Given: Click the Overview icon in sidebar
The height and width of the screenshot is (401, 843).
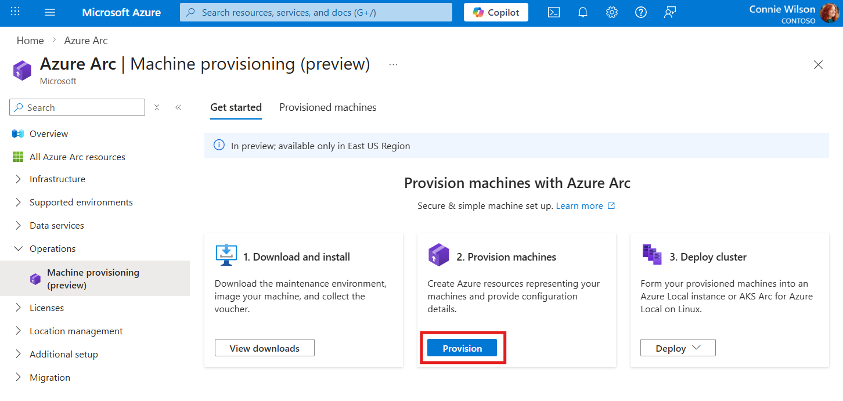Looking at the screenshot, I should coord(18,134).
